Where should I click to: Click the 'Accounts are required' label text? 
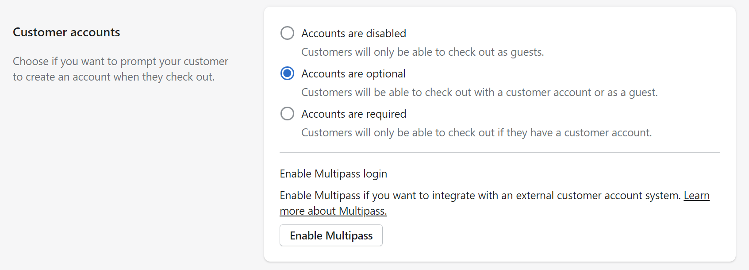[x=353, y=114]
